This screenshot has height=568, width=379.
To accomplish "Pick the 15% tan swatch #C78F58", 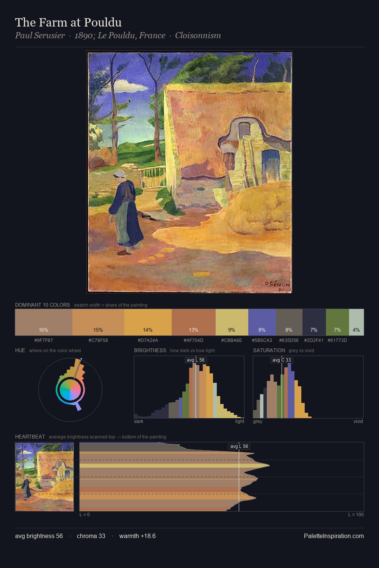I will pyautogui.click(x=98, y=322).
